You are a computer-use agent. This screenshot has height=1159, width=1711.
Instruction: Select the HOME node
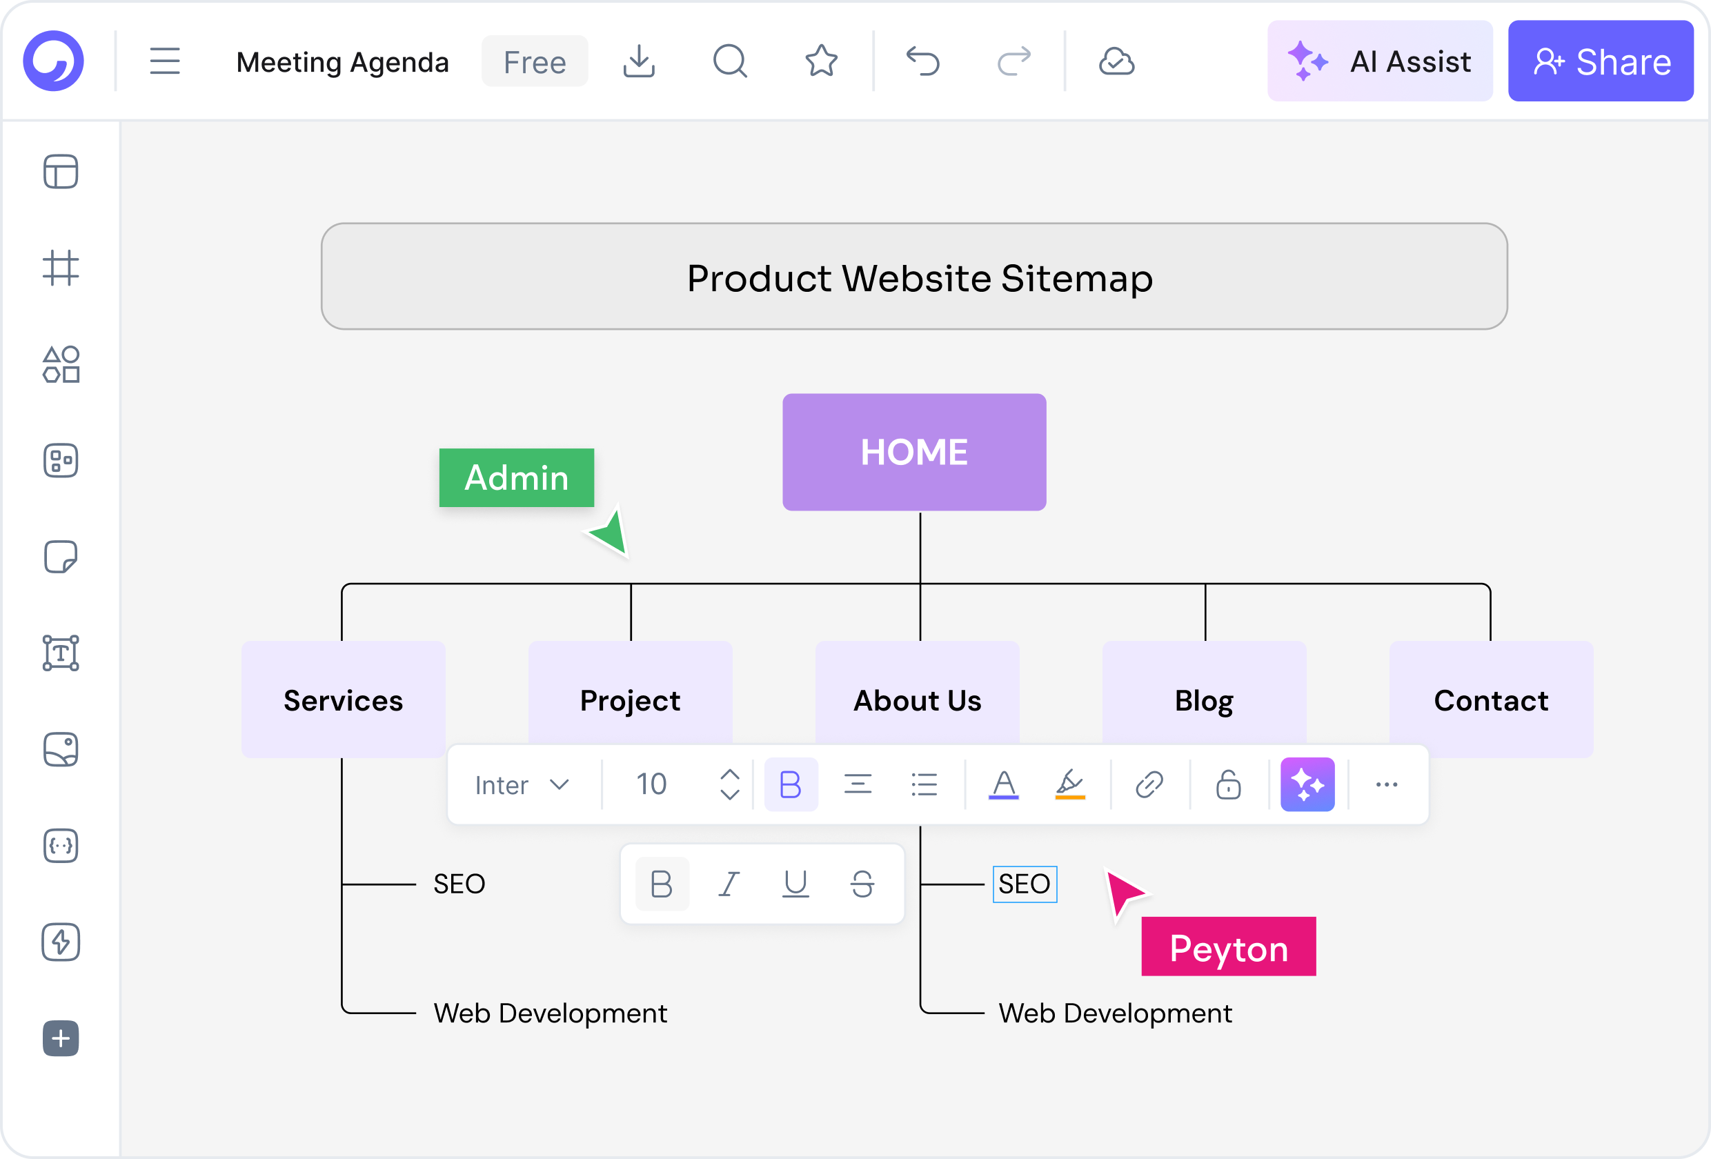coord(914,452)
